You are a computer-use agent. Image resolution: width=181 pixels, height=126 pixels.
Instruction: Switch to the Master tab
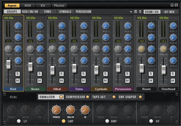(59, 5)
